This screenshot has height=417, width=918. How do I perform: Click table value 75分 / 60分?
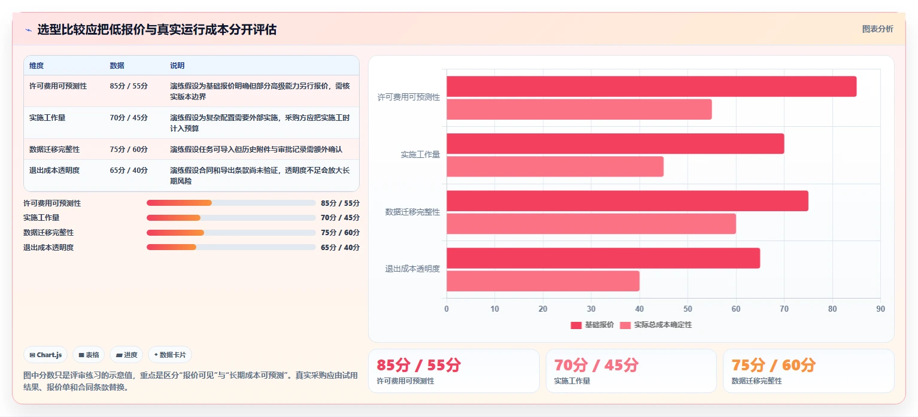click(x=129, y=150)
